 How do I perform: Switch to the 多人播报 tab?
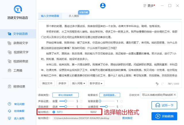(74, 16)
